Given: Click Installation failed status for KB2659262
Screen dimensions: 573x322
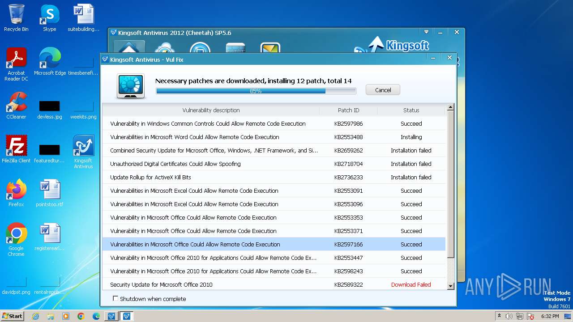Looking at the screenshot, I should pos(411,150).
